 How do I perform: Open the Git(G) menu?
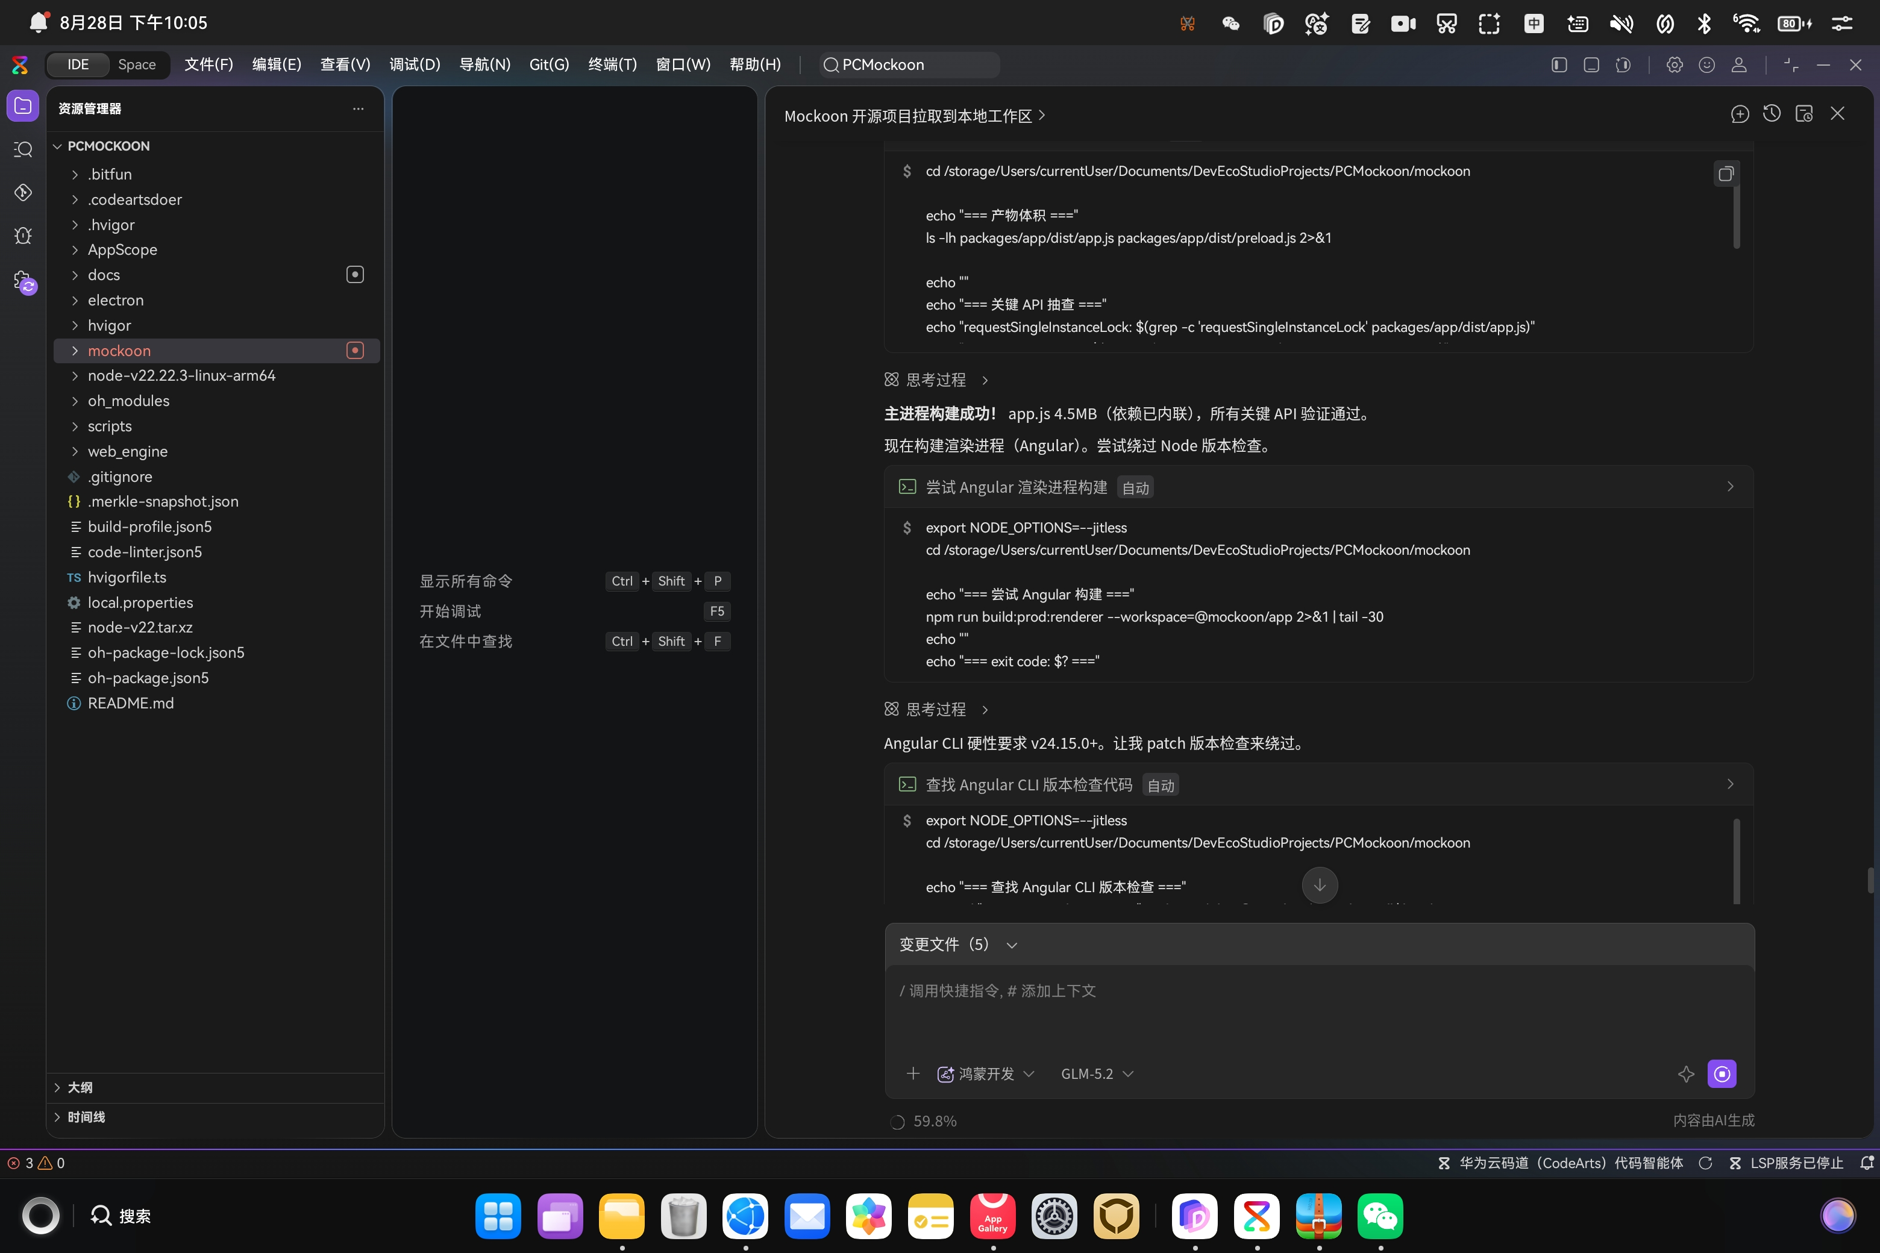pyautogui.click(x=549, y=64)
